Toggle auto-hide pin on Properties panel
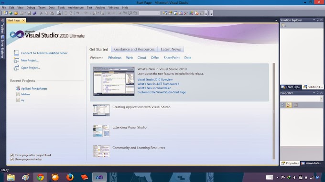Screen dimensions: 325x182 click(317, 93)
